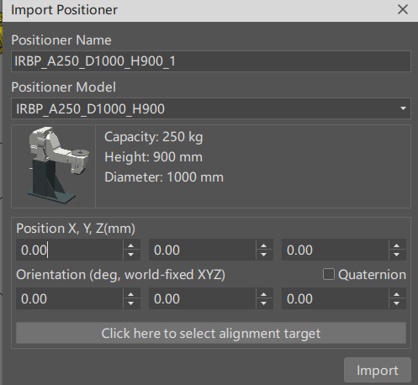Decrease Position X value with down arrow
Image resolution: width=418 pixels, height=385 pixels.
click(131, 255)
